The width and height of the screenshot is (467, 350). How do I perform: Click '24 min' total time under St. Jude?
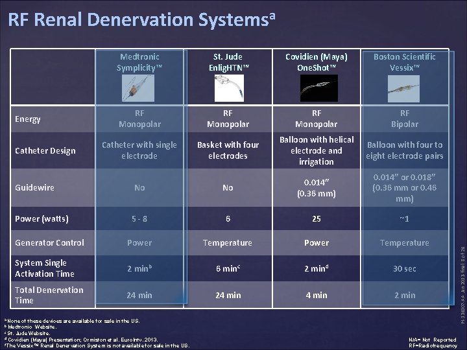(228, 295)
